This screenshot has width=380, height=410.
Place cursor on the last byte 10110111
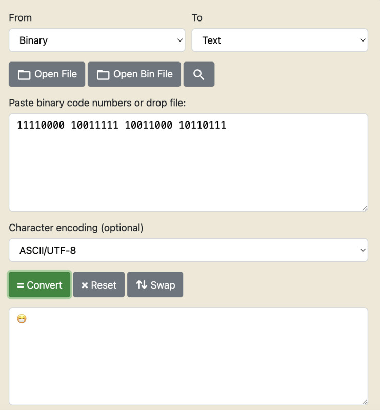(202, 125)
